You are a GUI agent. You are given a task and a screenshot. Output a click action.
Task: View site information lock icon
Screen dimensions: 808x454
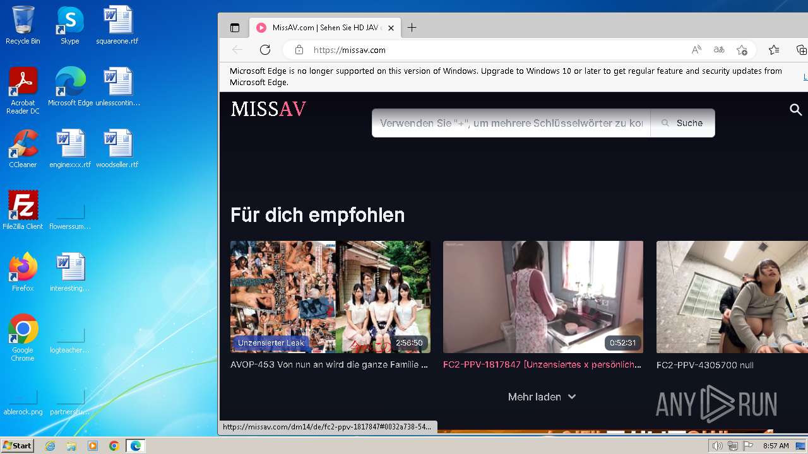[299, 50]
